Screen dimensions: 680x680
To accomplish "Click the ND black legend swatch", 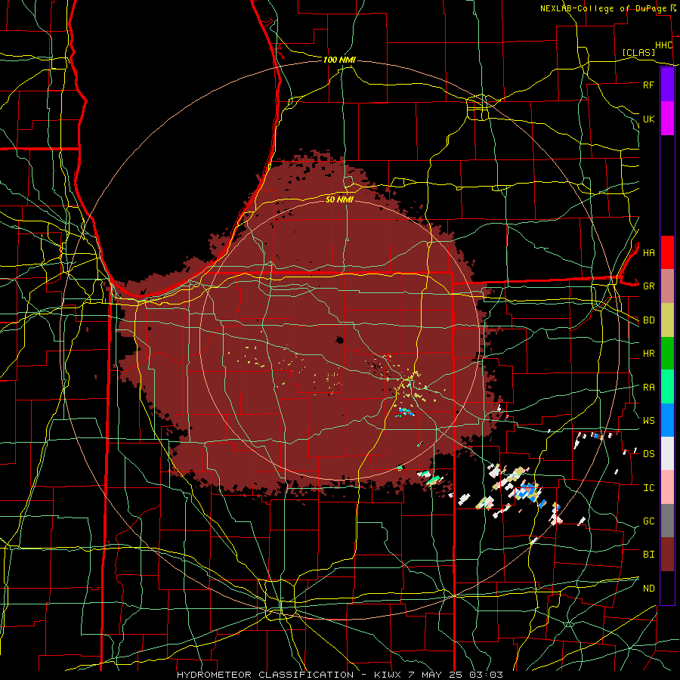I will tap(667, 588).
